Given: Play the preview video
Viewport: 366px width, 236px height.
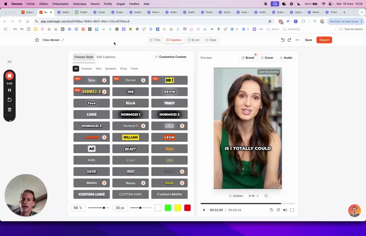Looking at the screenshot, I should tap(204, 210).
